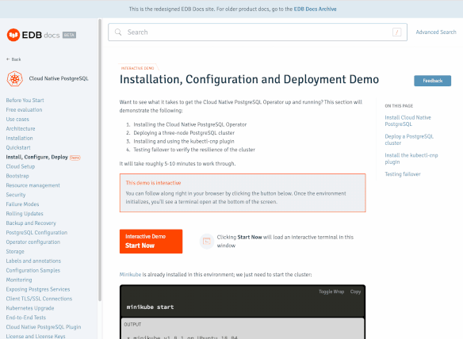The image size is (463, 339).
Task: Go back using the Back arrow link
Action: click(x=13, y=59)
